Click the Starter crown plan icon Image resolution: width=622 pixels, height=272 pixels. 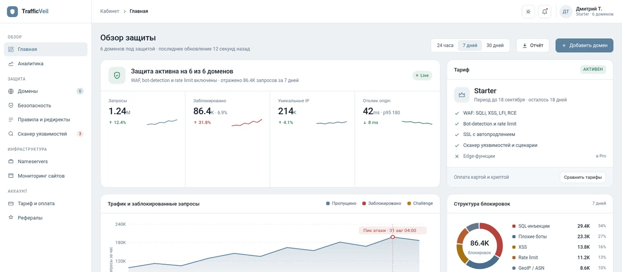click(462, 95)
